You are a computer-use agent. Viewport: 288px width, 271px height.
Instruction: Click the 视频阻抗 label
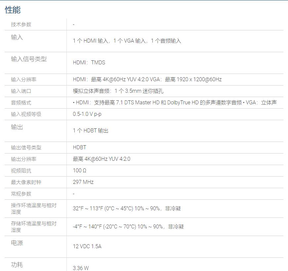[21, 171]
